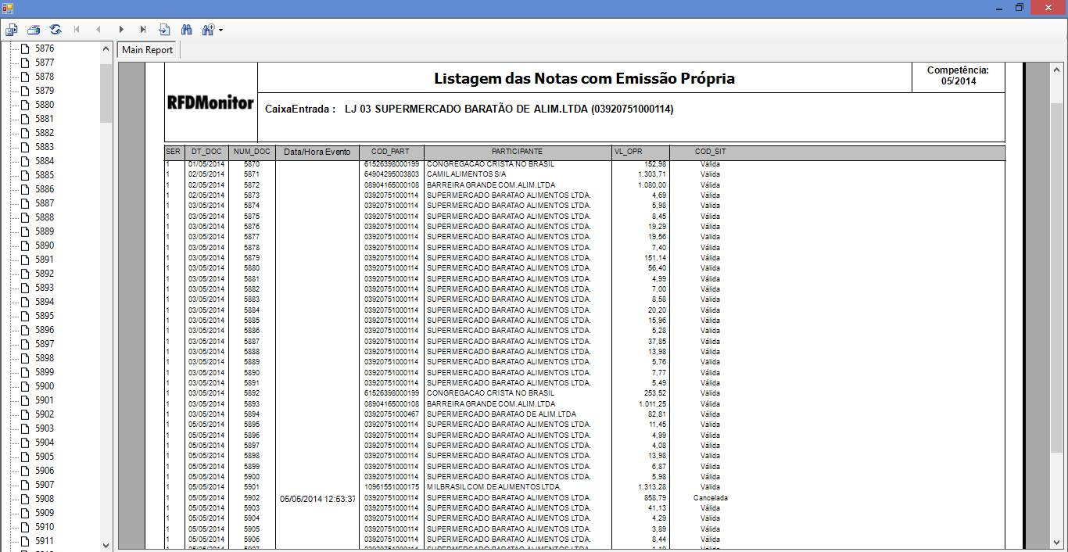This screenshot has height=552, width=1068.
Task: Click the NUM_DOC column header
Action: pos(252,152)
